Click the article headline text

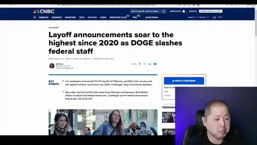tap(115, 43)
